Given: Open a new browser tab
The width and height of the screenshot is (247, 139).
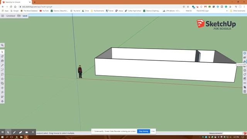Looking at the screenshot, I should pyautogui.click(x=35, y=2).
